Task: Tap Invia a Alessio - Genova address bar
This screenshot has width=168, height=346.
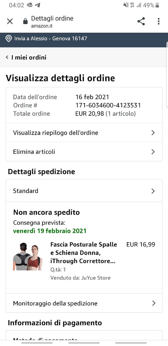Action: point(51,38)
